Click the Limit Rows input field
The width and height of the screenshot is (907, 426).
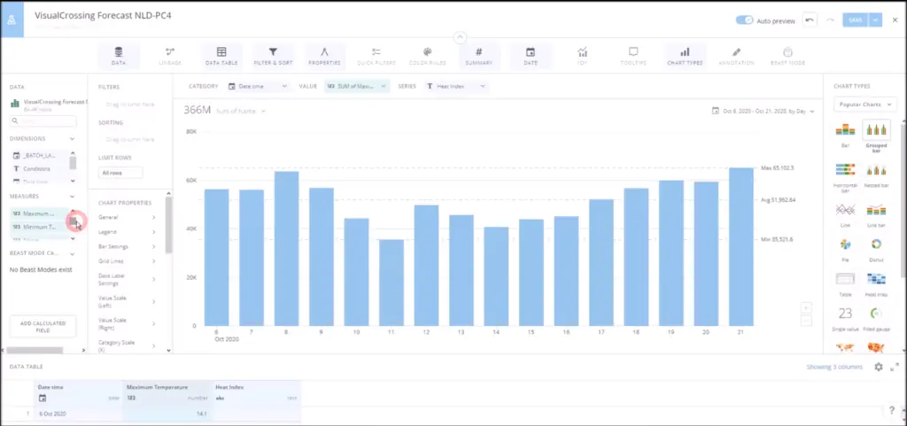click(120, 173)
